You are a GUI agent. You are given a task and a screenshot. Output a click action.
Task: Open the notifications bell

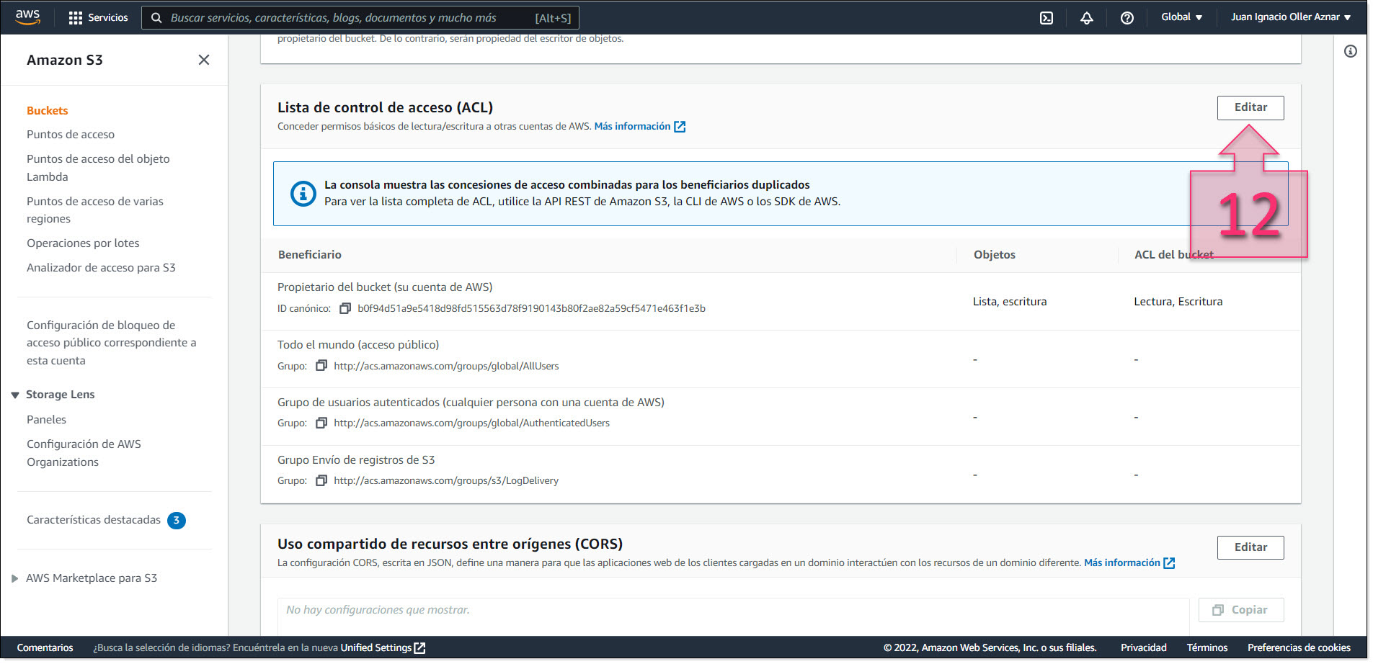(x=1086, y=17)
